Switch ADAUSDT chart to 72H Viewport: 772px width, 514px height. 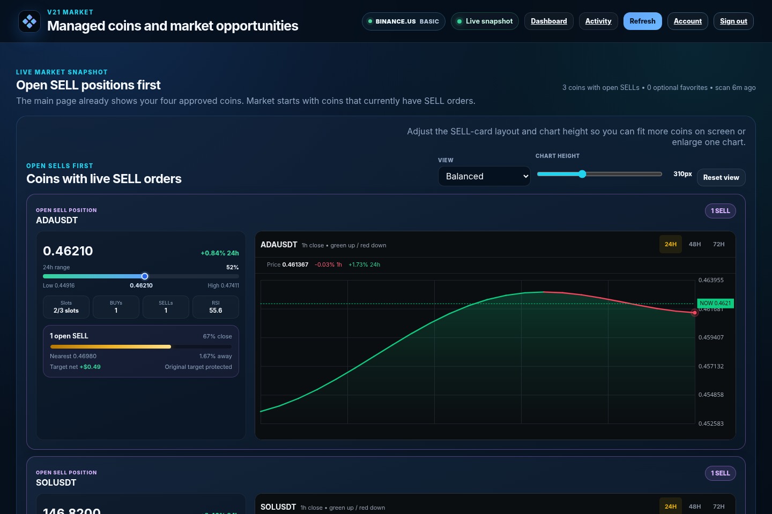click(x=719, y=244)
